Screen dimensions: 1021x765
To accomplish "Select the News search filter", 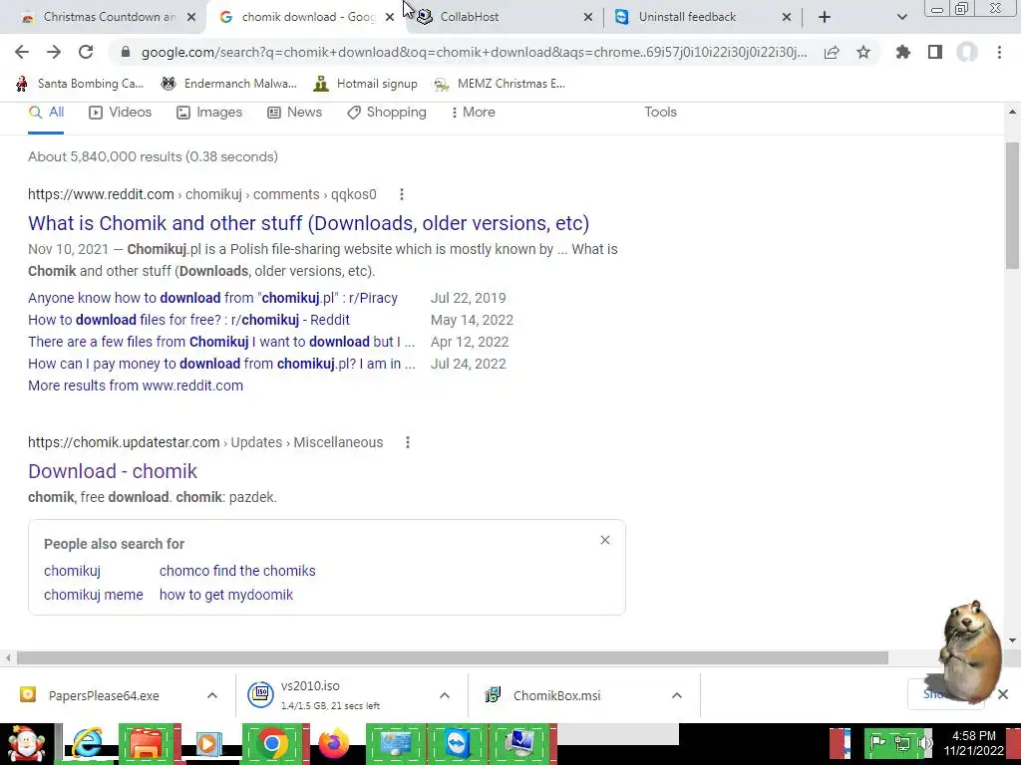I will tap(294, 112).
